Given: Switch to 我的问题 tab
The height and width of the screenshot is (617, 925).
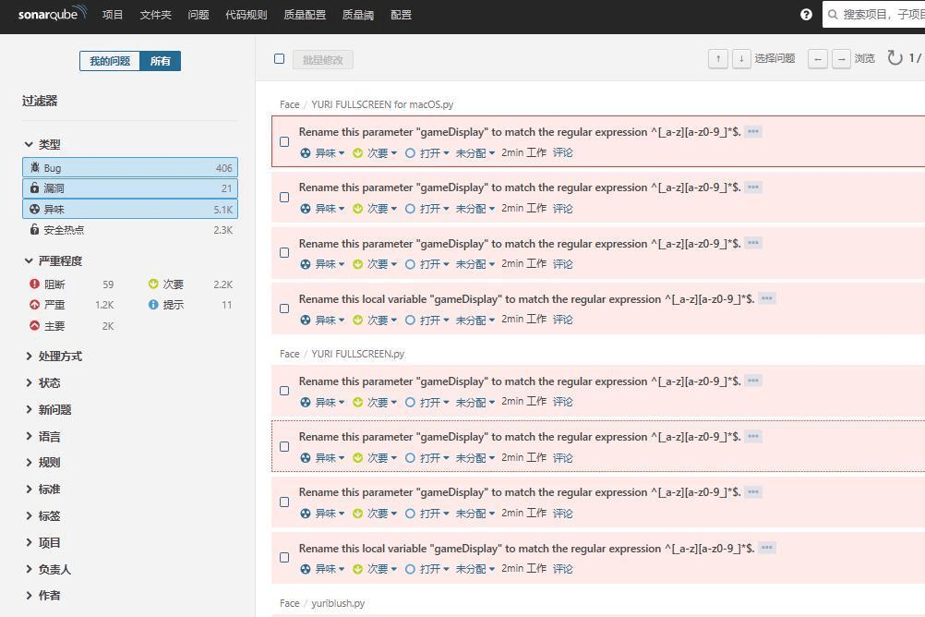Looking at the screenshot, I should pyautogui.click(x=110, y=61).
